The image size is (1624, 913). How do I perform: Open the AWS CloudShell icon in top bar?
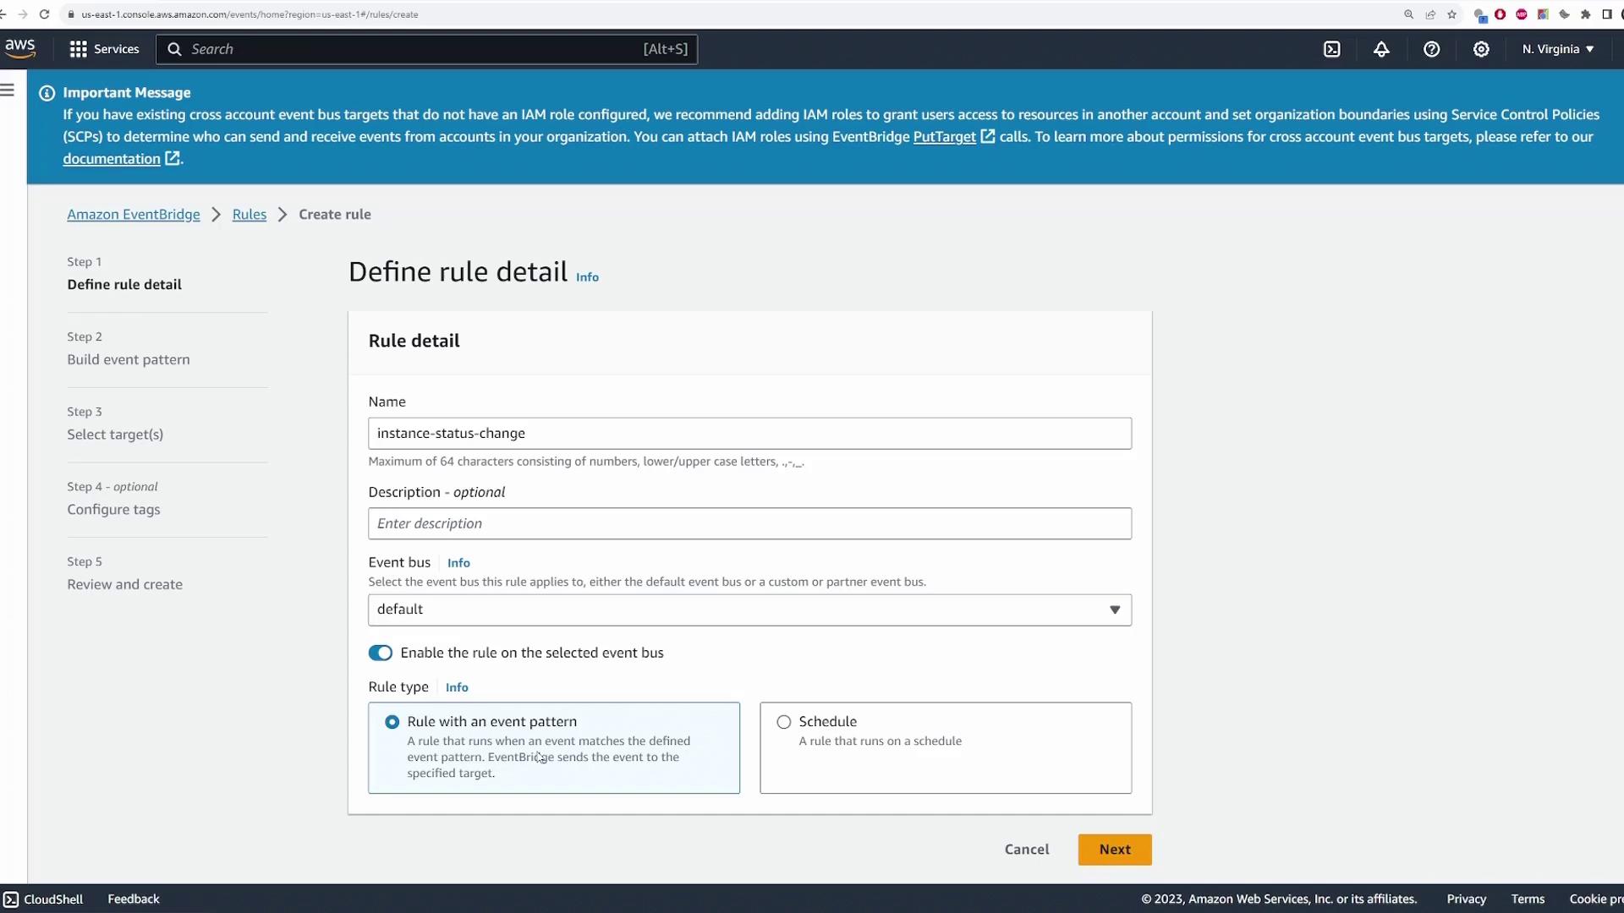pyautogui.click(x=1332, y=49)
